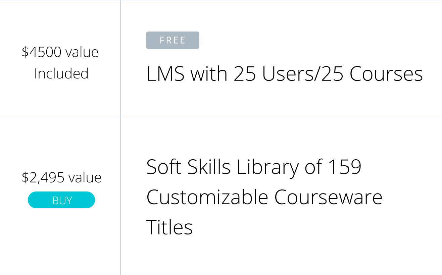Click the word "Courseware"
This screenshot has width=442, height=275.
(328, 197)
